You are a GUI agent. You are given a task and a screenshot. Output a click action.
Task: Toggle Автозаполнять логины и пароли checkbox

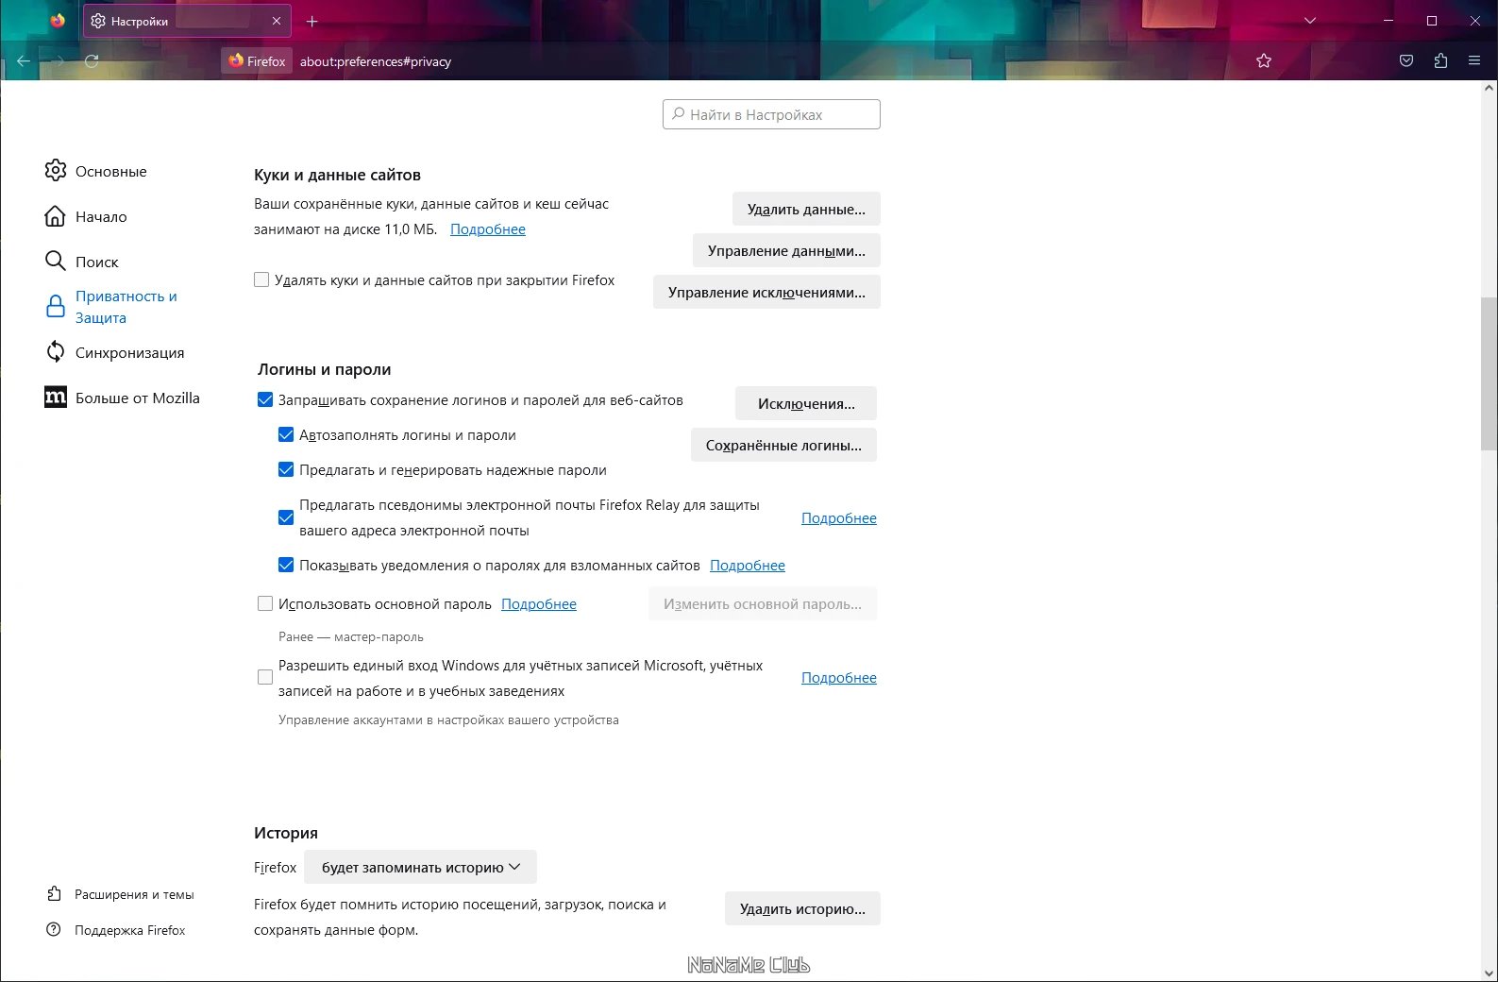point(286,434)
